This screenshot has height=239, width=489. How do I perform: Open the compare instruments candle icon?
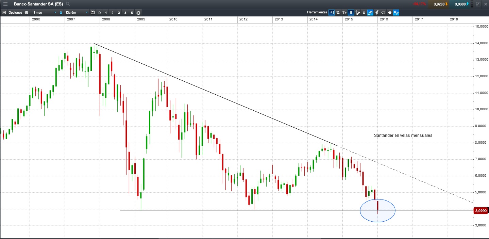point(377,13)
